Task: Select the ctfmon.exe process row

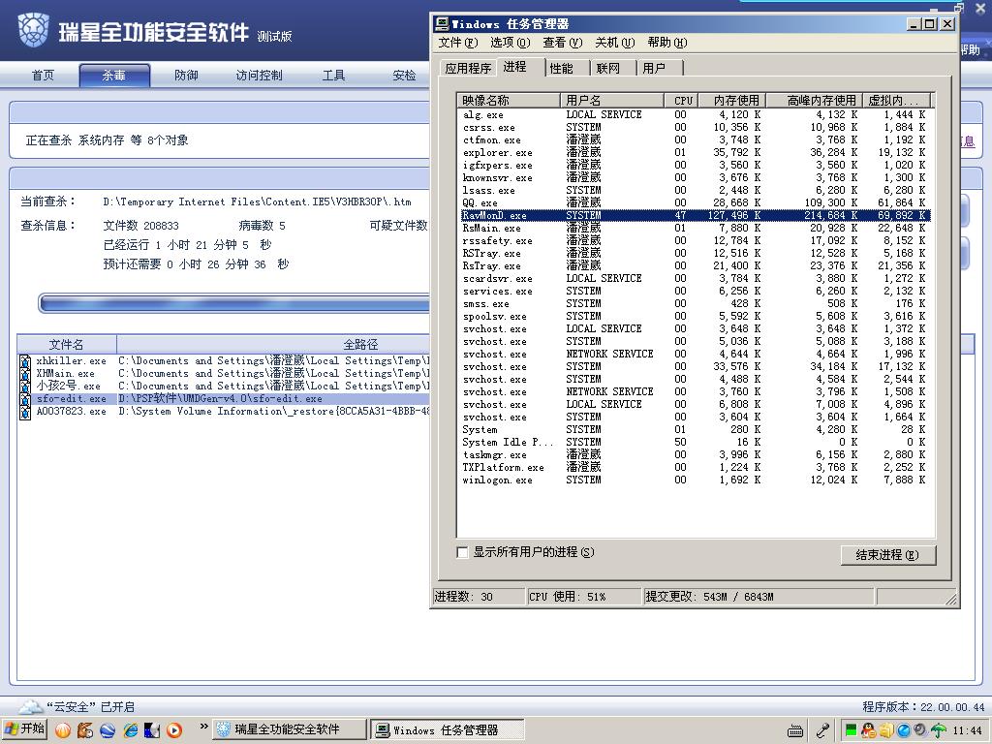Action: tap(694, 139)
